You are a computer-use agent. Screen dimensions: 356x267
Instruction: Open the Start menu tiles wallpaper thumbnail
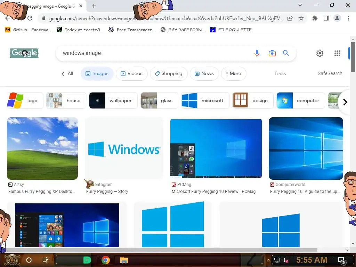[67, 225]
